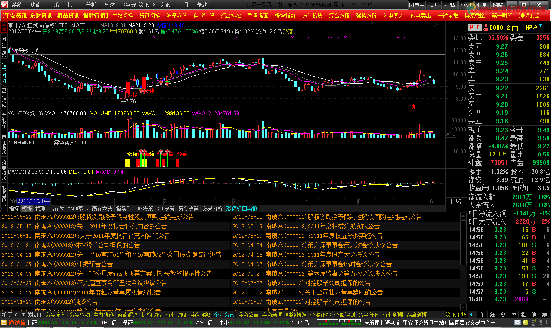Viewport: 551px width, 328px height.
Task: Switch to the 个股研报 bottom tab
Action: tap(320, 315)
